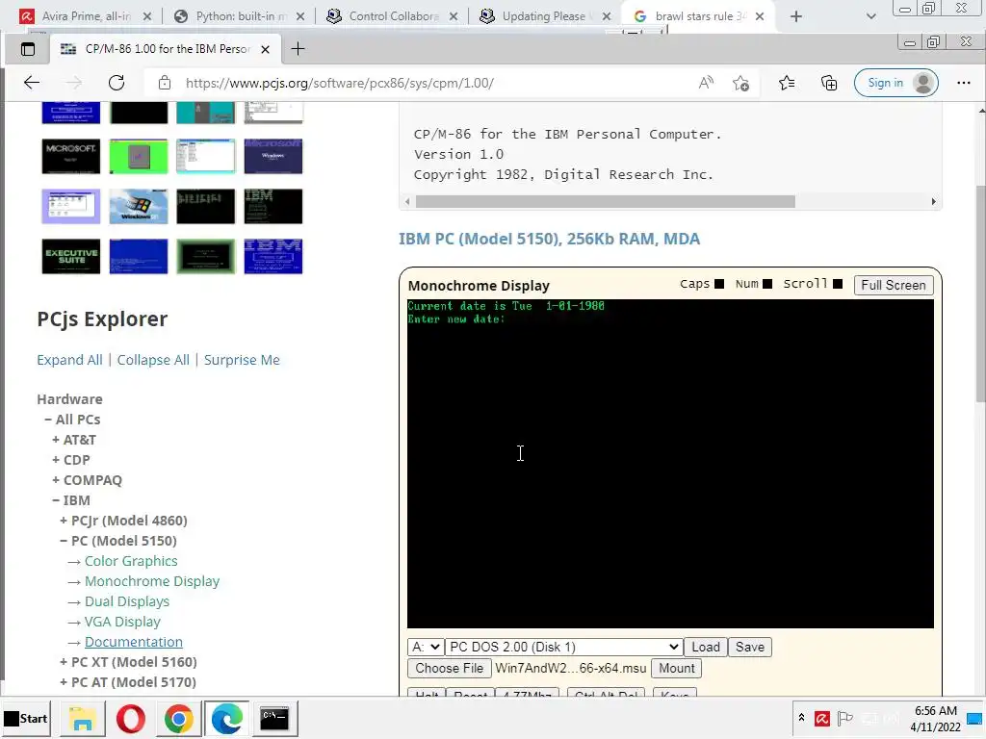The height and width of the screenshot is (739, 986).
Task: Open the Edge tab actions menu icon
Action: click(x=28, y=49)
